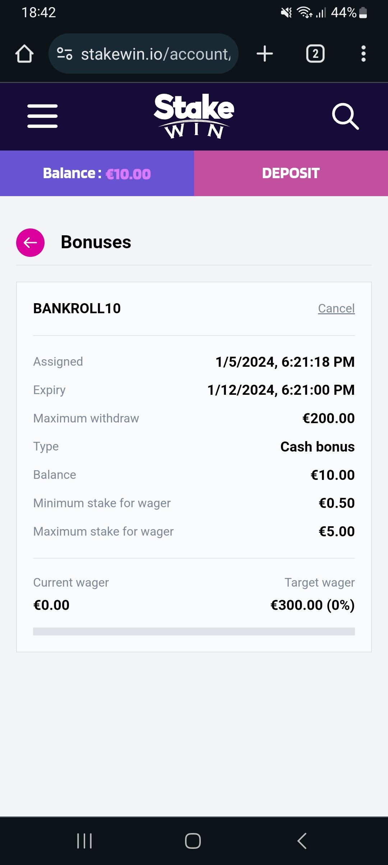Image resolution: width=388 pixels, height=865 pixels.
Task: Cancel the BANKROLL10 bonus
Action: coord(336,308)
